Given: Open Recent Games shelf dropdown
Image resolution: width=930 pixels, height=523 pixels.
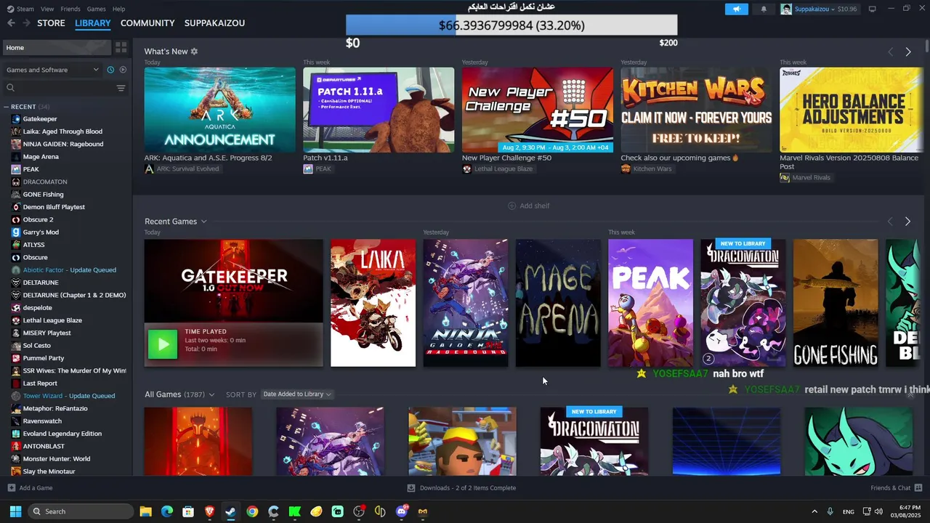Looking at the screenshot, I should pyautogui.click(x=204, y=222).
